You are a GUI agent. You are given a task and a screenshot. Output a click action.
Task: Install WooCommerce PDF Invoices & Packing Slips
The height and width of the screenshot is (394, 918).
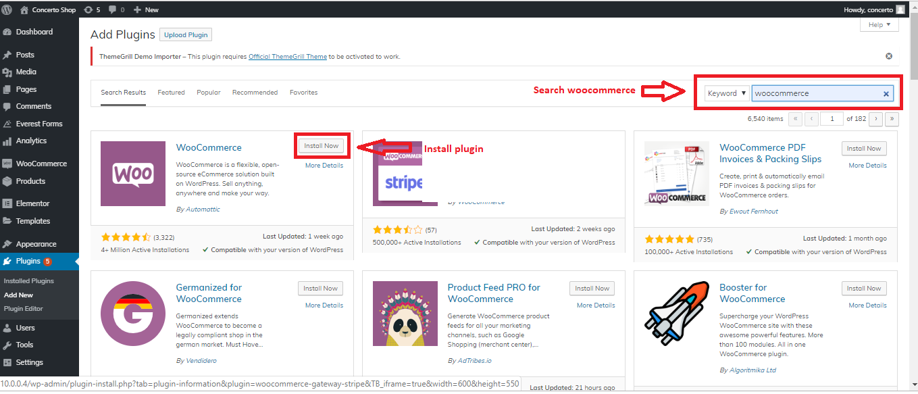pos(864,148)
